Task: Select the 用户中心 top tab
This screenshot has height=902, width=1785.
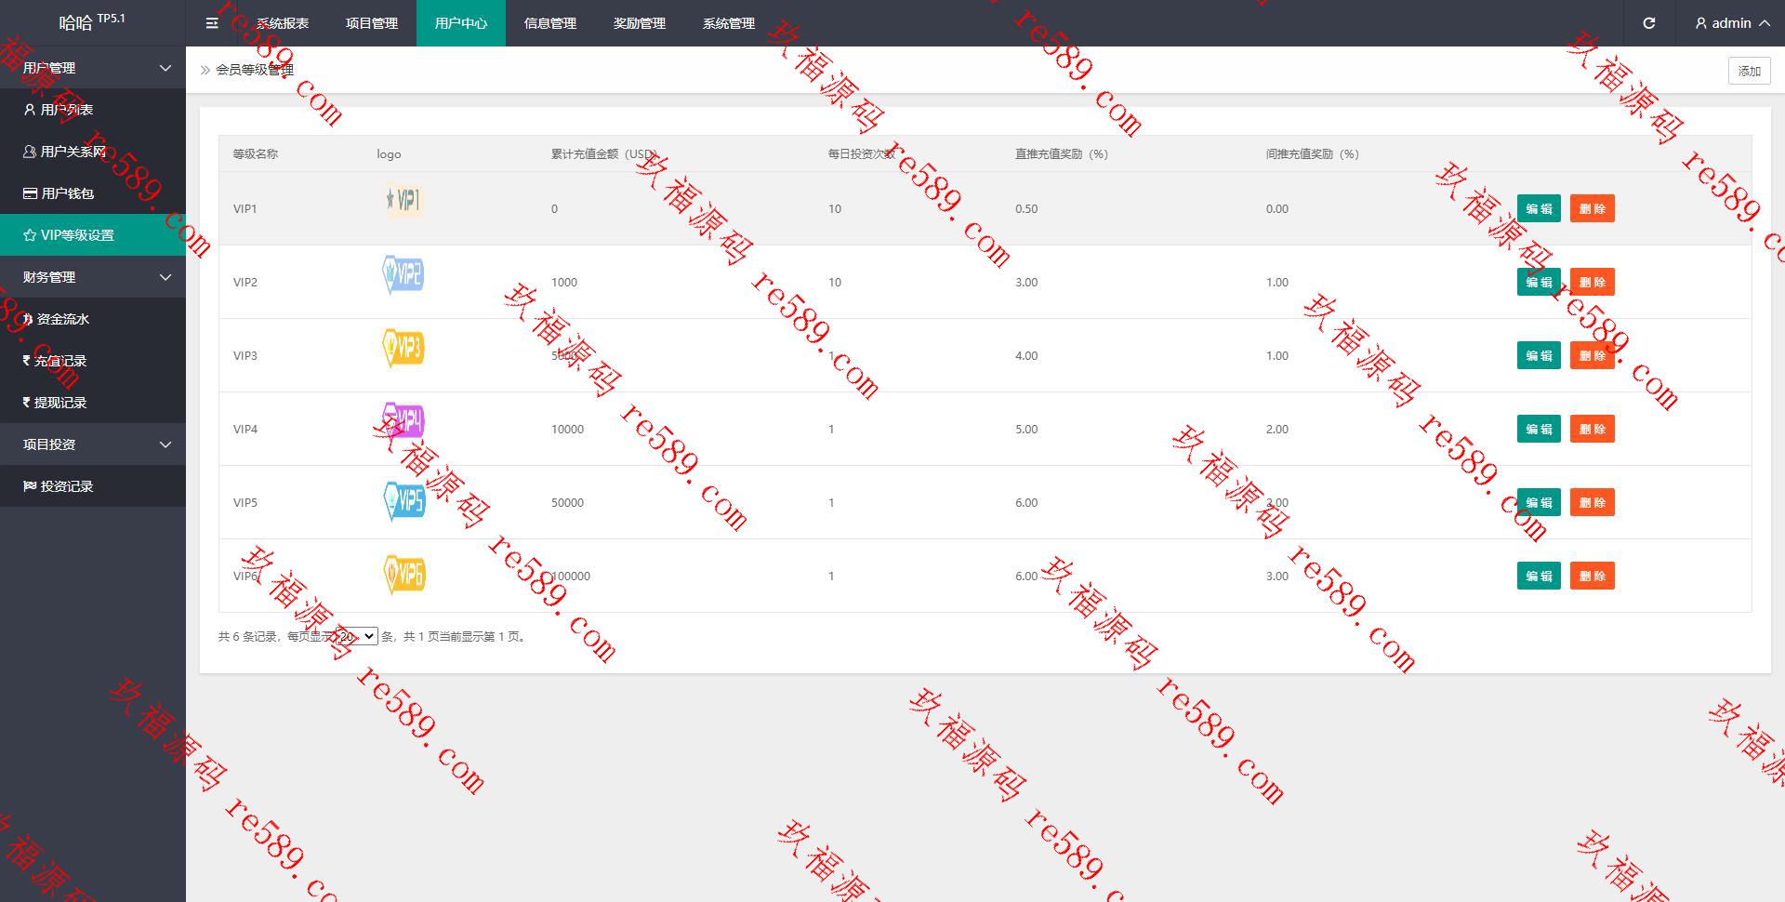Action: pyautogui.click(x=461, y=23)
